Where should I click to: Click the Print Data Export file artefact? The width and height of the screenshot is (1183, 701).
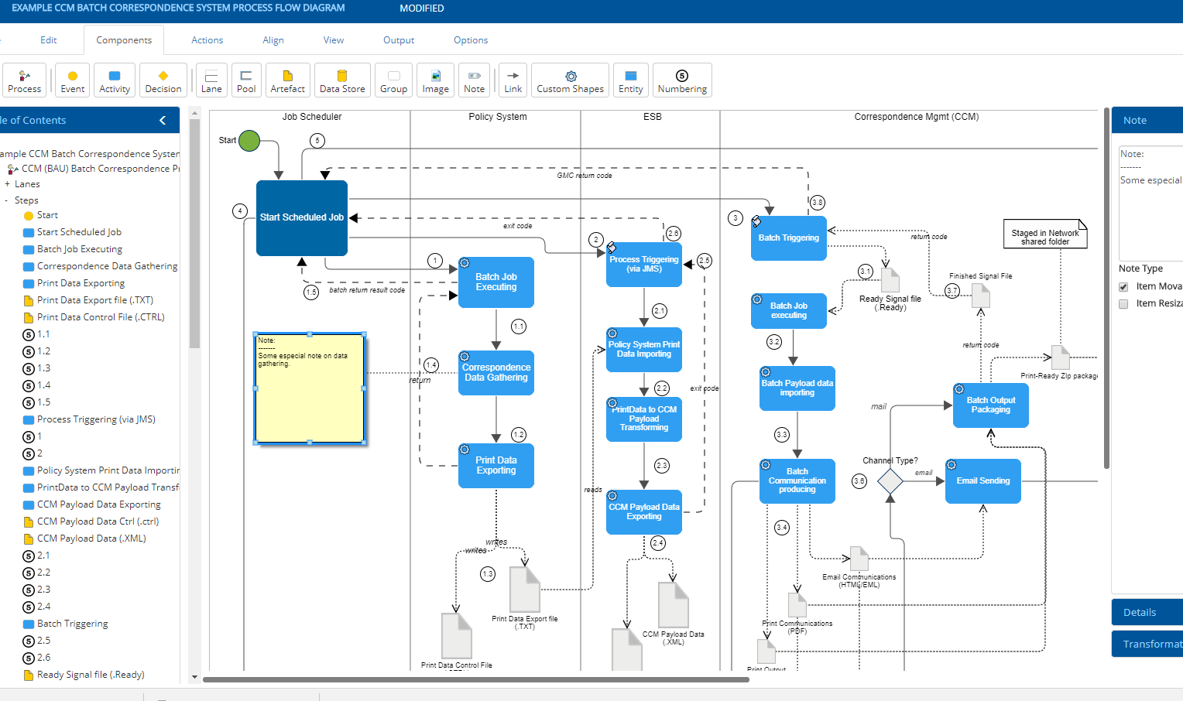[525, 589]
